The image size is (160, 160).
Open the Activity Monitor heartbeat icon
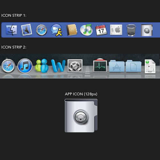click(x=100, y=65)
